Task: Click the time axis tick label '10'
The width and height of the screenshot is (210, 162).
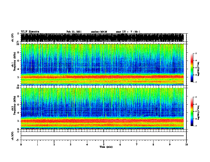Action: coord(186,145)
